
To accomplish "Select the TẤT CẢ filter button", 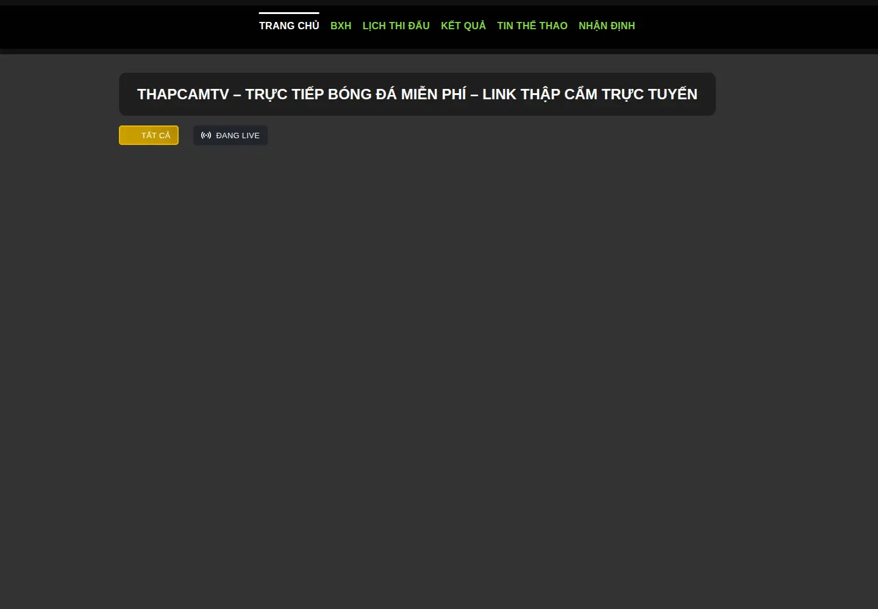I will (149, 135).
